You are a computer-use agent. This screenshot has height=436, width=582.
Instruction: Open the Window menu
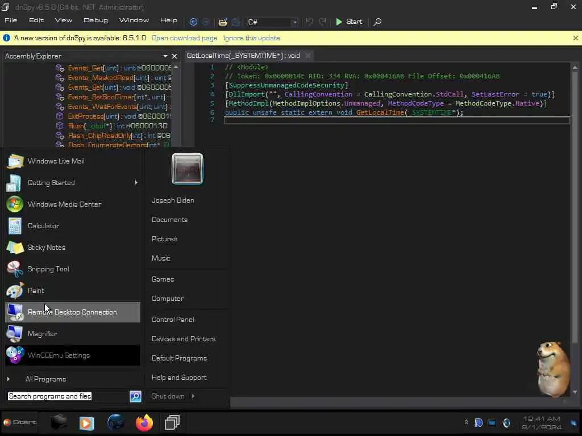click(x=134, y=20)
